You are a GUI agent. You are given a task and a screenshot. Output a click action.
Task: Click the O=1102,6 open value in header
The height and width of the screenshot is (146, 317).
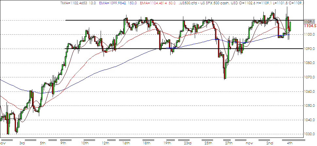[x=247, y=3]
